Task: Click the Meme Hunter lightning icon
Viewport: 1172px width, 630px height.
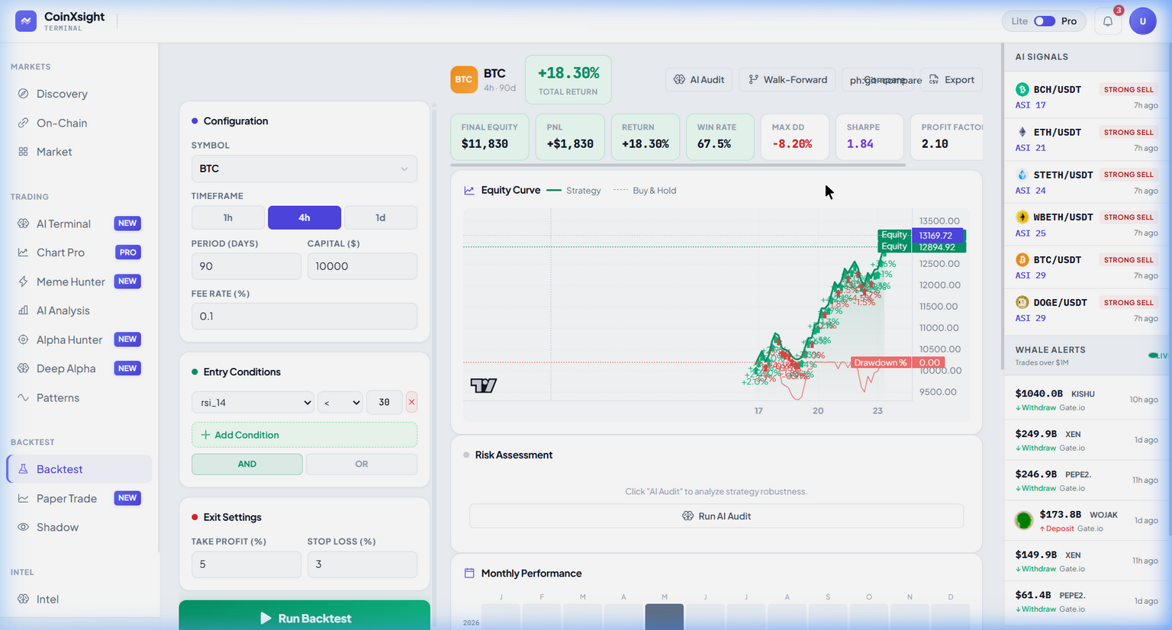Action: 23,281
